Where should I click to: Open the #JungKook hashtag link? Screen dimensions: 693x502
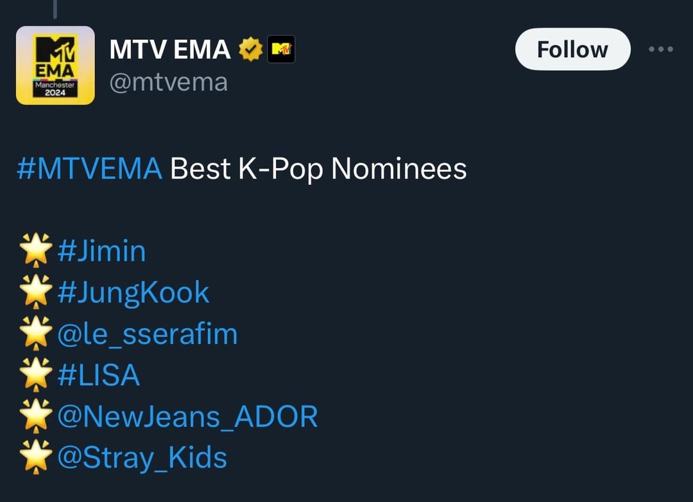pos(133,293)
